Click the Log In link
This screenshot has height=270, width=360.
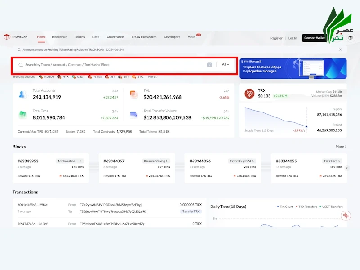tap(292, 38)
